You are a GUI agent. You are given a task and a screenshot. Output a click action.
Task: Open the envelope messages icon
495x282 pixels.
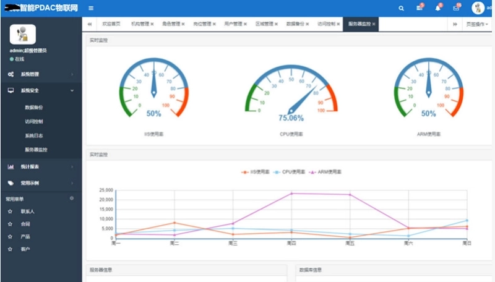pyautogui.click(x=457, y=7)
